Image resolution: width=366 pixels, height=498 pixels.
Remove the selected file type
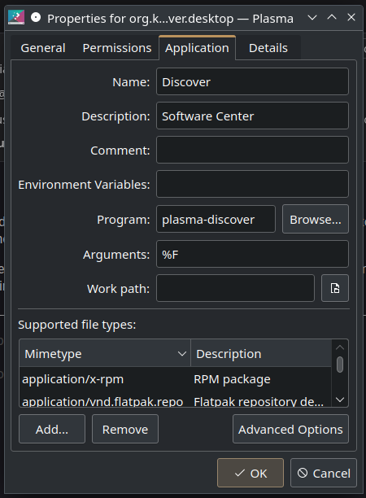click(x=125, y=429)
